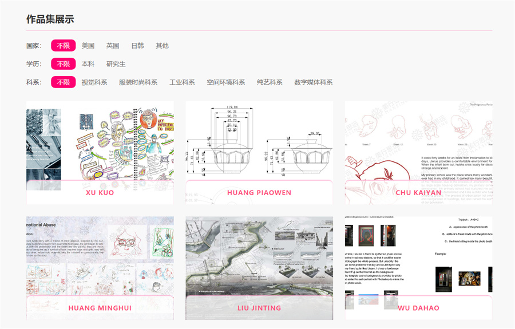Filter department by 工业科系

[x=182, y=82]
